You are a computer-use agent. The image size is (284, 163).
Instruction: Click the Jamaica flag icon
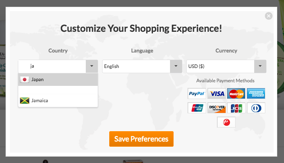coord(25,101)
